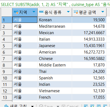This screenshot has height=107, width=110.
Task: Click the 15,430.1961 average amount cell
Action: (x=89, y=46)
